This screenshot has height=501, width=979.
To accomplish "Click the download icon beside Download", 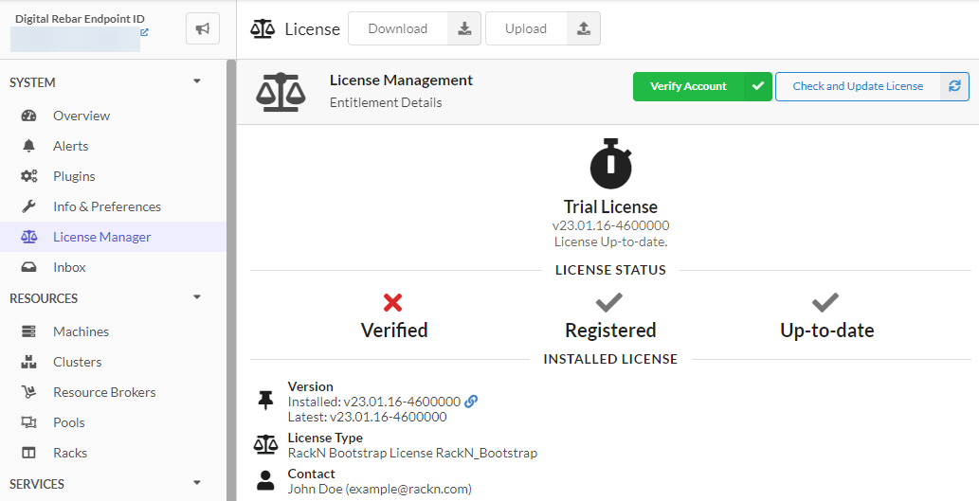I will pyautogui.click(x=464, y=28).
